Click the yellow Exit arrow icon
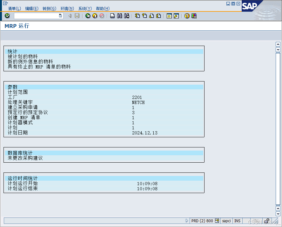The width and height of the screenshot is (282, 227). 95,16
